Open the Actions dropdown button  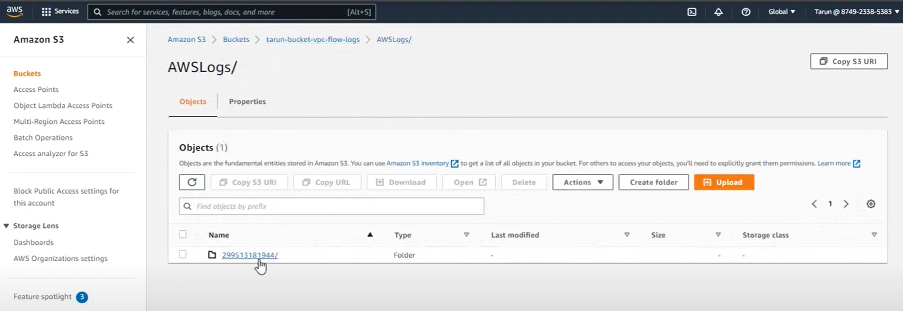[x=583, y=182]
